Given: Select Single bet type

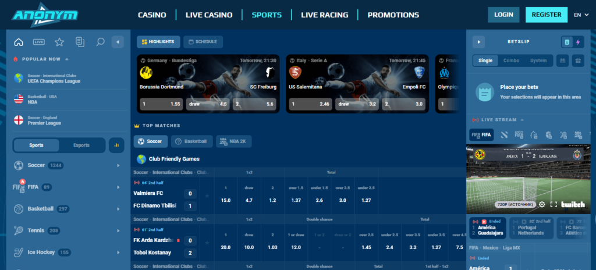Looking at the screenshot, I should 485,61.
